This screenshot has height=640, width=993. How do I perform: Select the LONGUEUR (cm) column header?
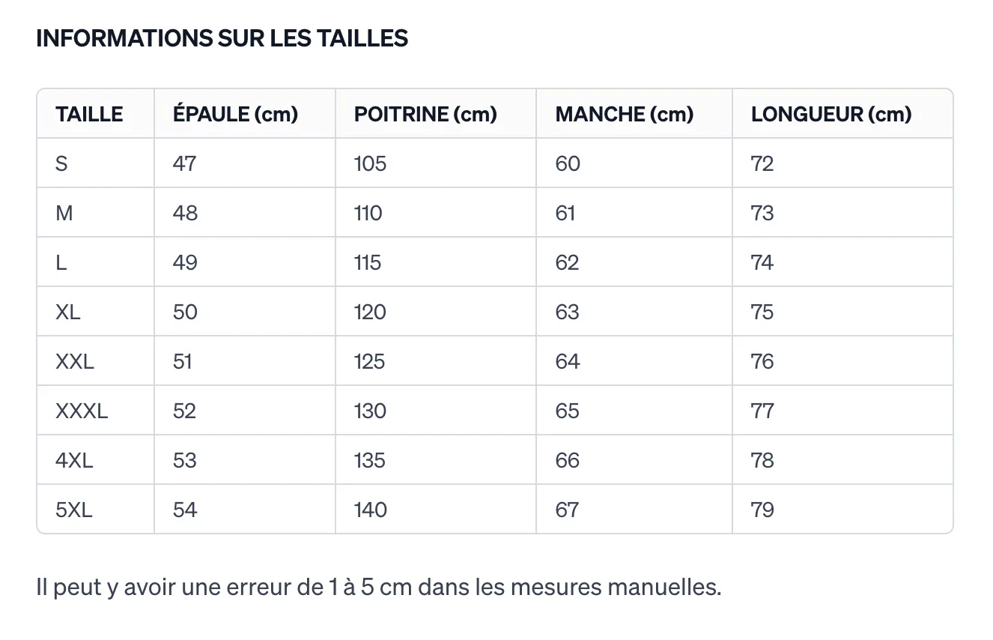pos(831,114)
